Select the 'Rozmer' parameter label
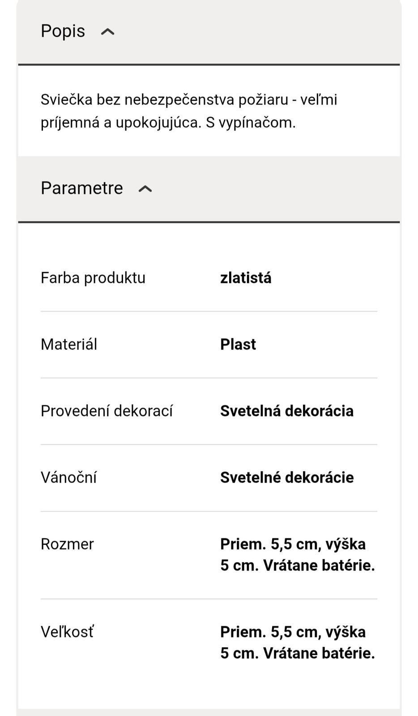The image size is (418, 716). (x=67, y=545)
